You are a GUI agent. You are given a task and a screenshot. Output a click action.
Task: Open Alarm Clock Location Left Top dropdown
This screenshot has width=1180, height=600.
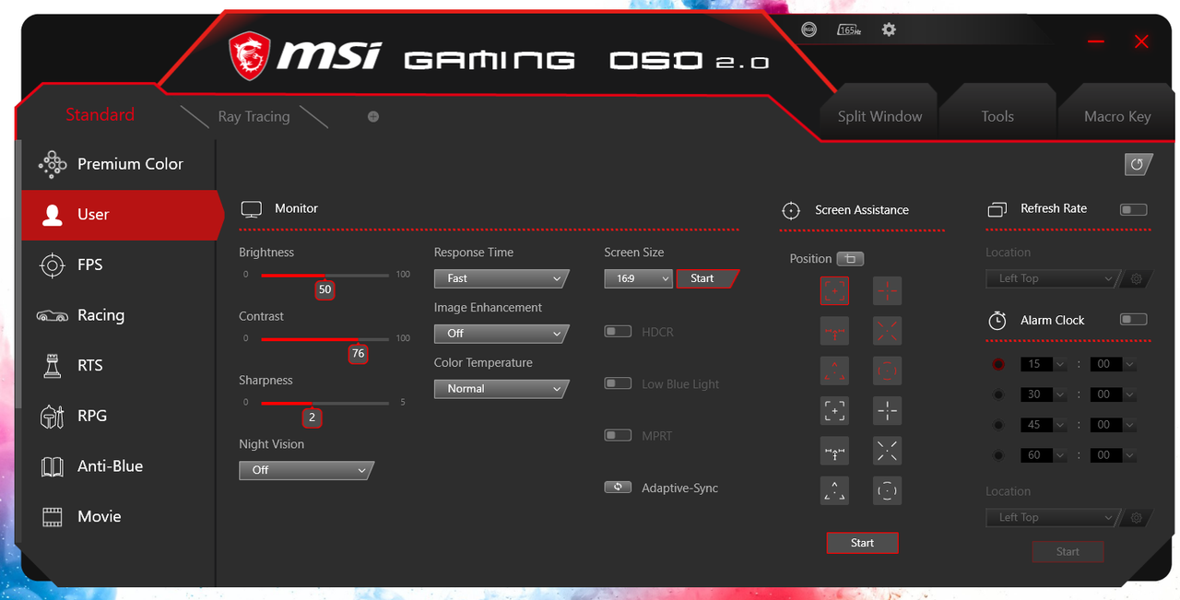(x=1052, y=518)
